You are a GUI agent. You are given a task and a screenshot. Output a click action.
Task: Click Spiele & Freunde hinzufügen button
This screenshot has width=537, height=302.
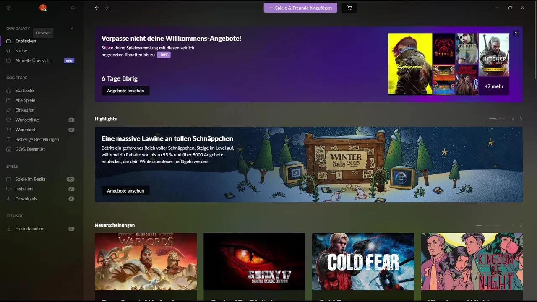pyautogui.click(x=300, y=8)
